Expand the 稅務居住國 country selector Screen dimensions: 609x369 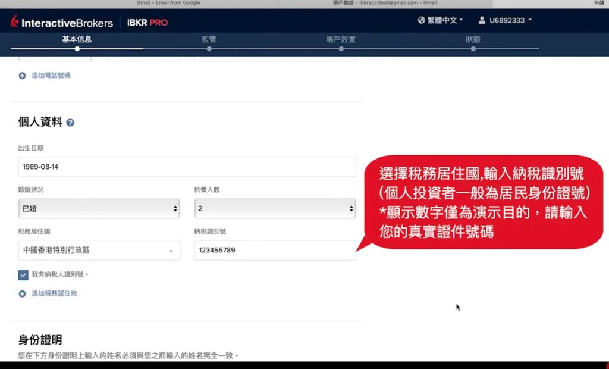click(x=99, y=251)
